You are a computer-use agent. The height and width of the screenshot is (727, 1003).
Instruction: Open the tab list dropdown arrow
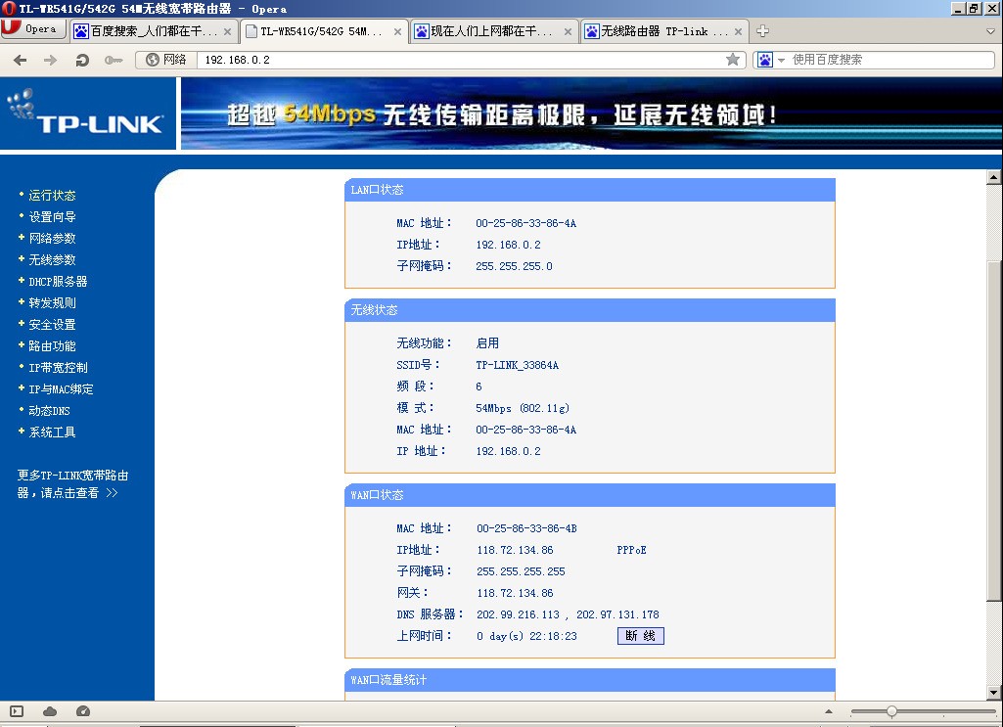point(991,30)
